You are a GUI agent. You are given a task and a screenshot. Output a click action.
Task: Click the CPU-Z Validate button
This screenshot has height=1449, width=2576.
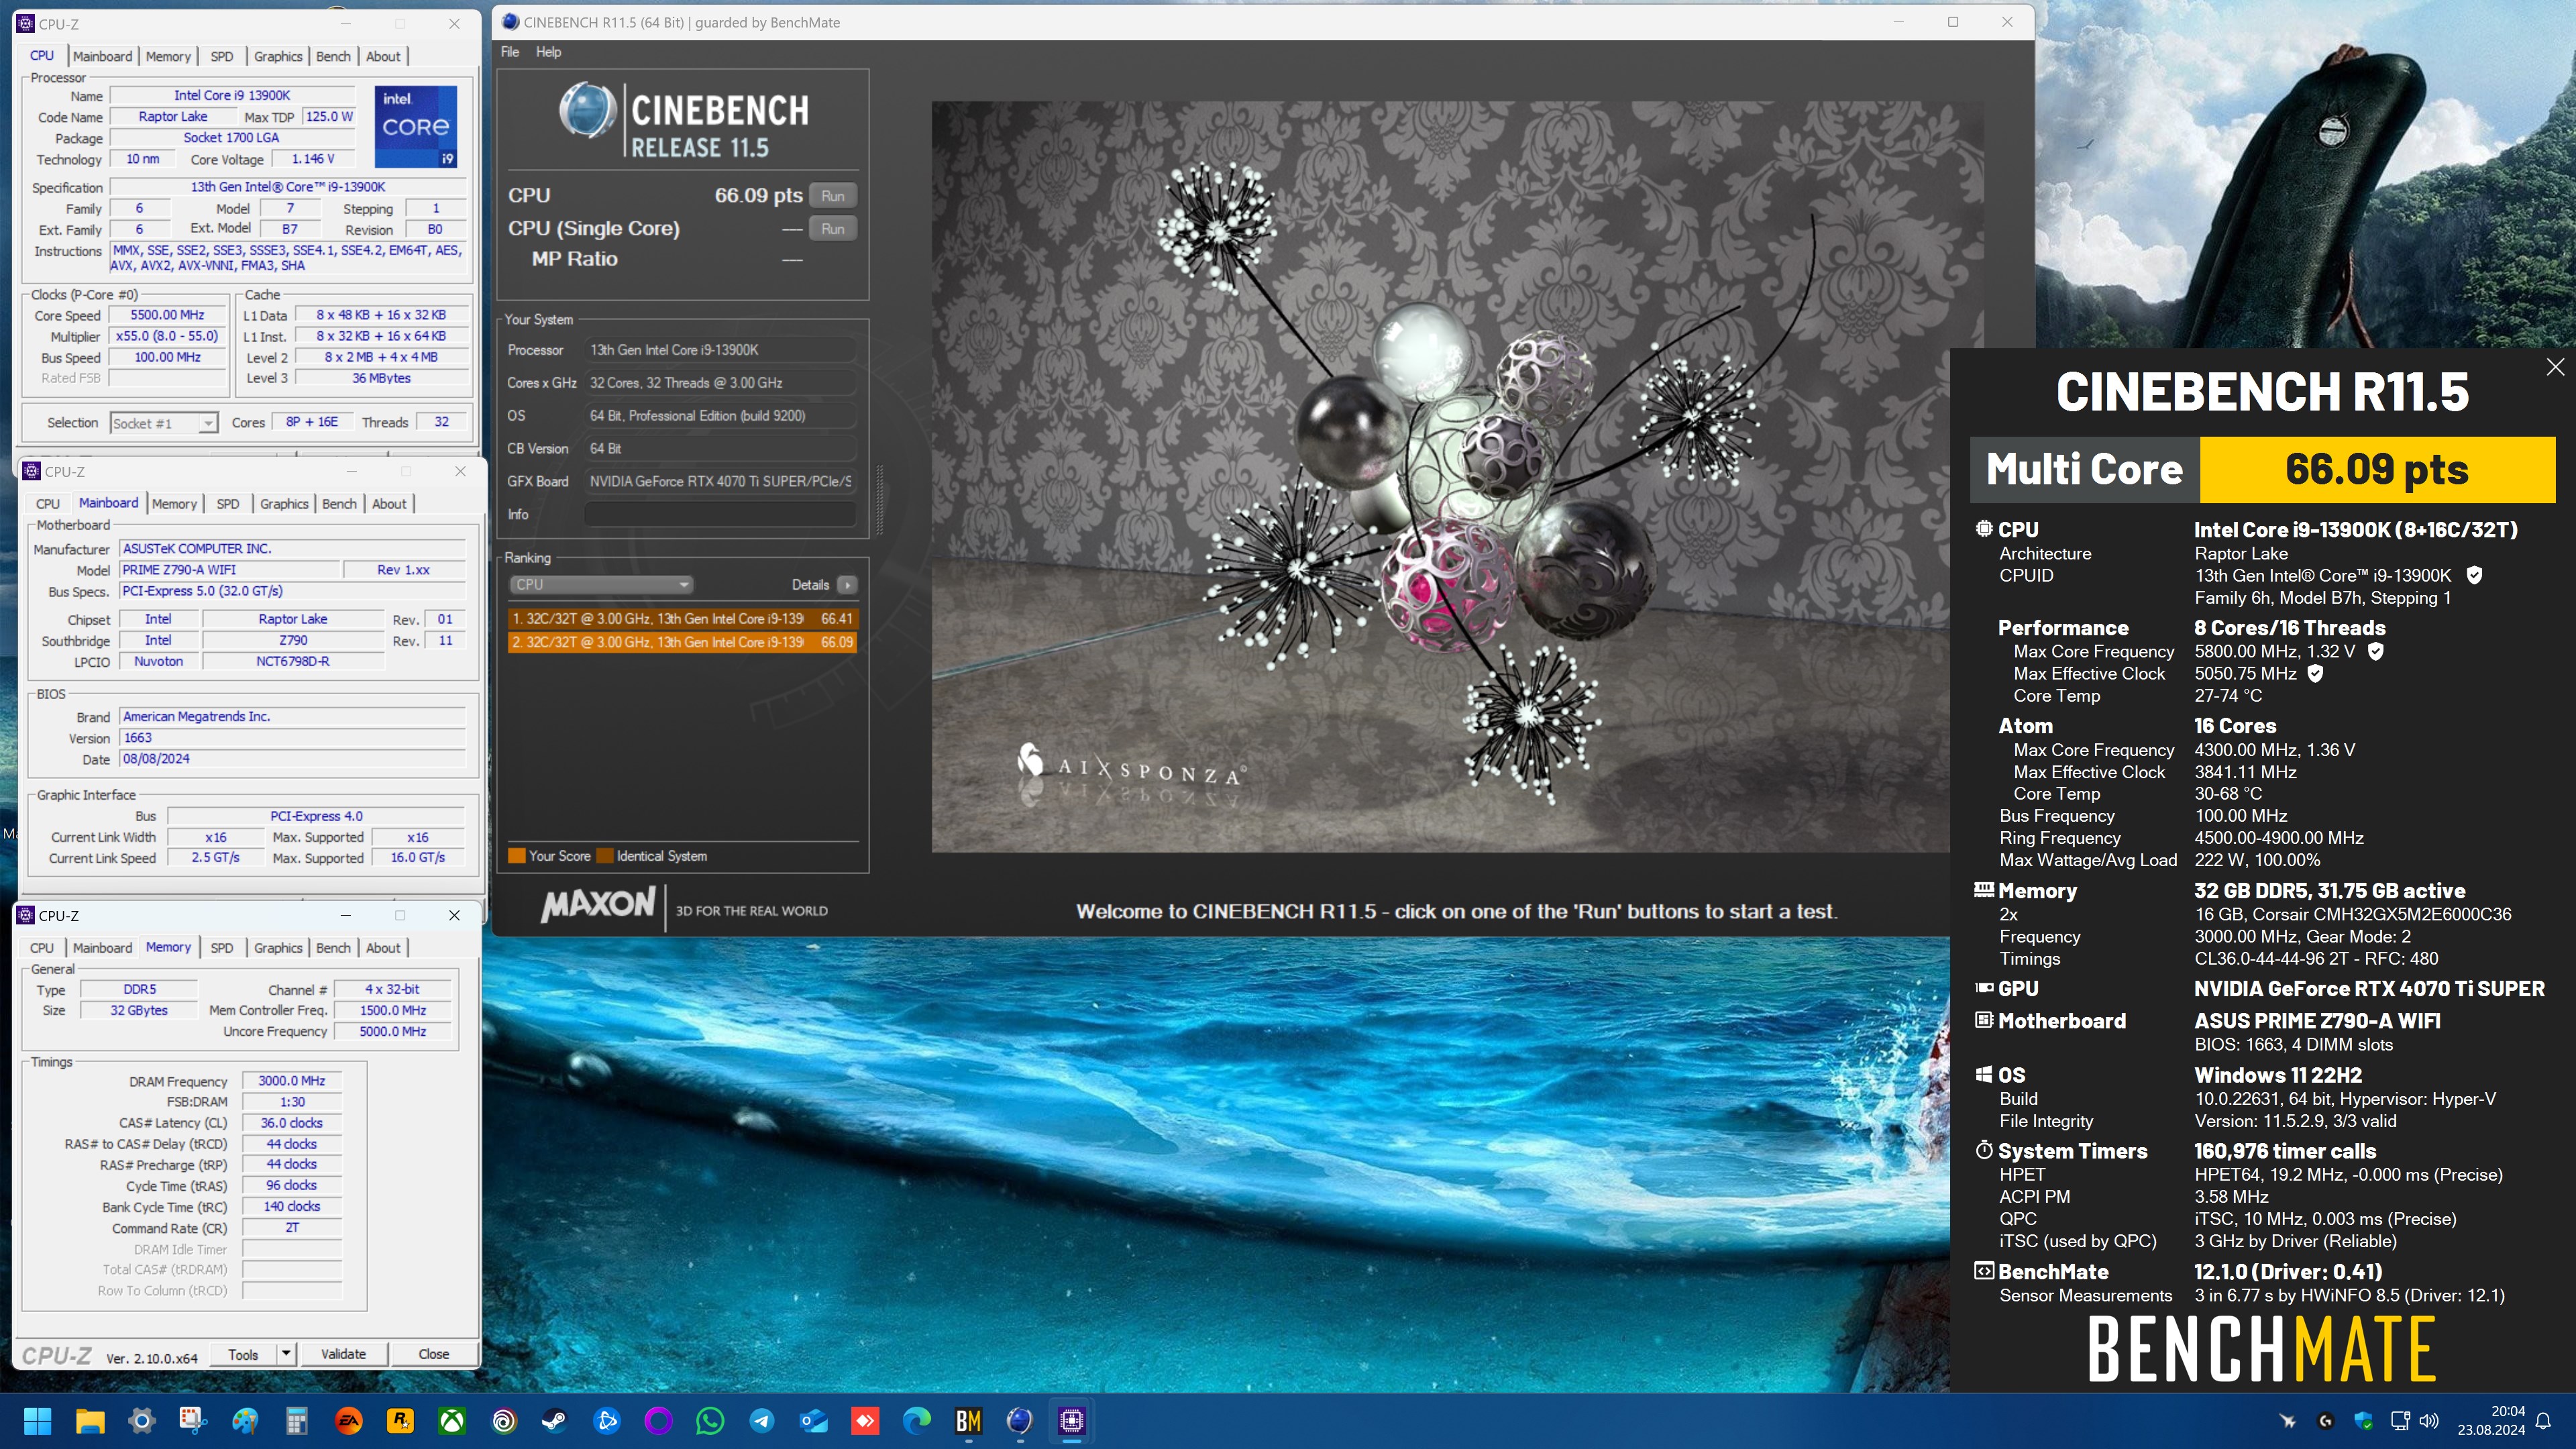tap(343, 1354)
